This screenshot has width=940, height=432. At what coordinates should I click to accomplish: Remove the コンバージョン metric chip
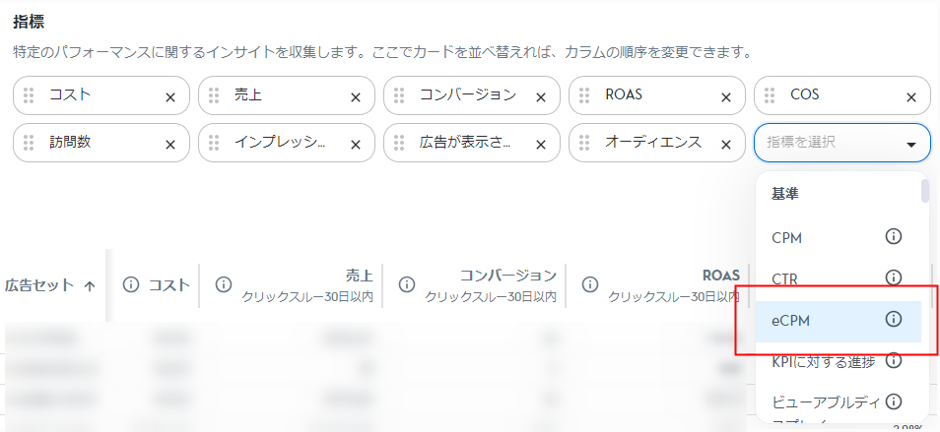click(541, 96)
